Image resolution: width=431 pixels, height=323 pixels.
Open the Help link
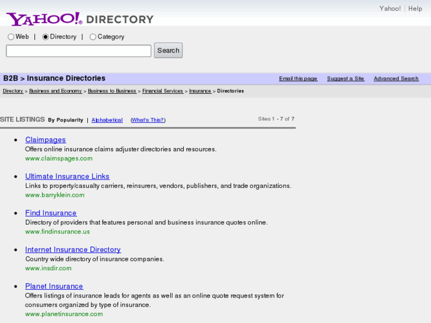pos(415,8)
